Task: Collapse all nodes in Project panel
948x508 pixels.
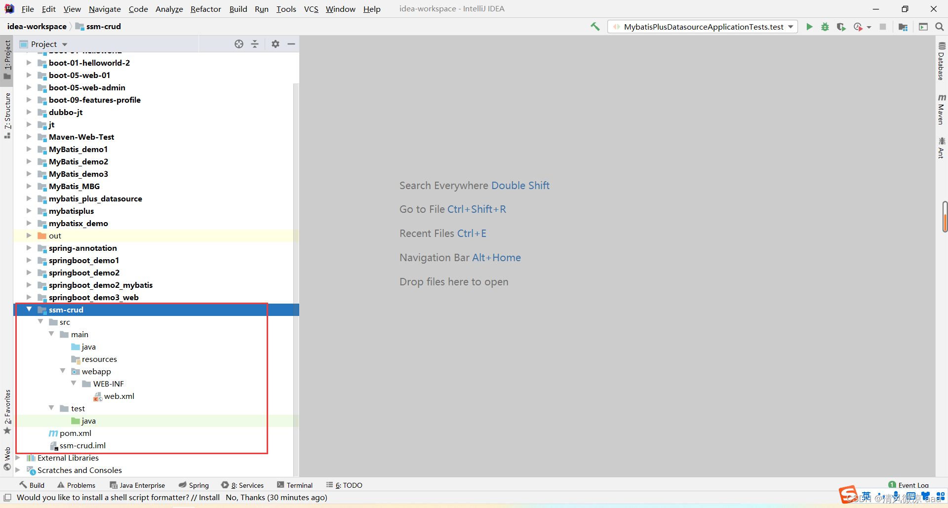Action: click(255, 44)
